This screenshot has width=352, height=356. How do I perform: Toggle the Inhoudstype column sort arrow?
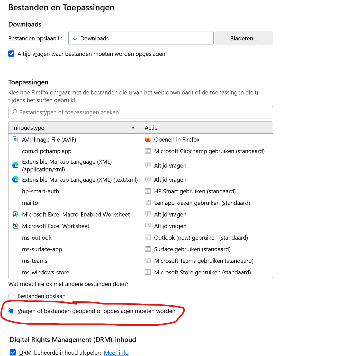coord(133,127)
